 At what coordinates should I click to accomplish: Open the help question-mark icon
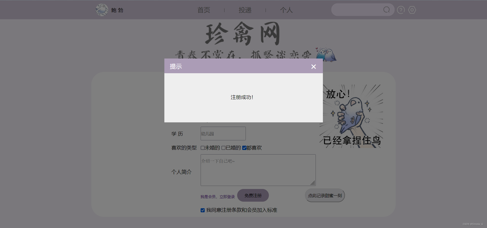pyautogui.click(x=401, y=10)
